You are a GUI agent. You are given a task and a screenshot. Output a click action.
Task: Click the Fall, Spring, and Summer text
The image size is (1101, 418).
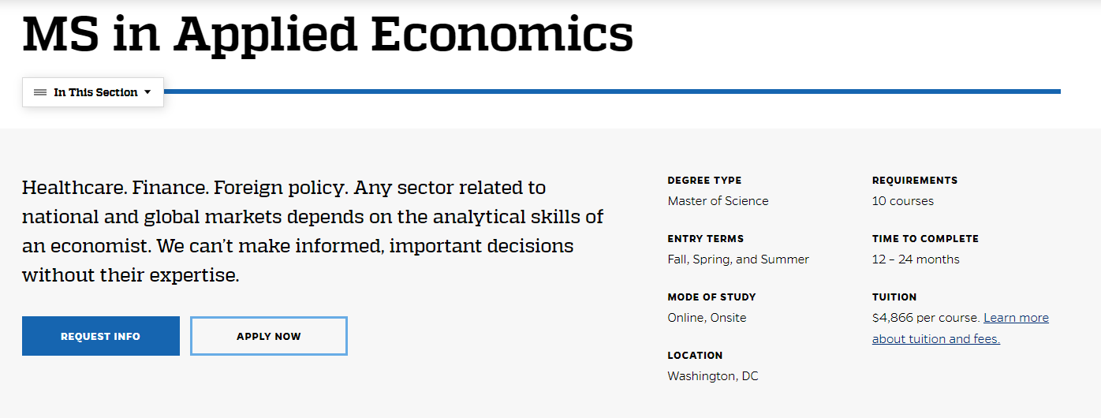pos(738,259)
